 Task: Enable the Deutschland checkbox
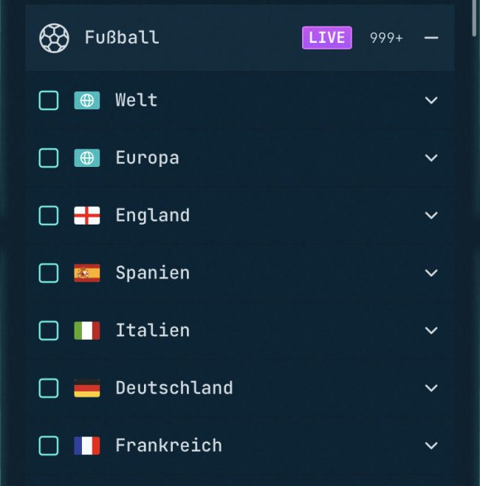click(x=49, y=389)
